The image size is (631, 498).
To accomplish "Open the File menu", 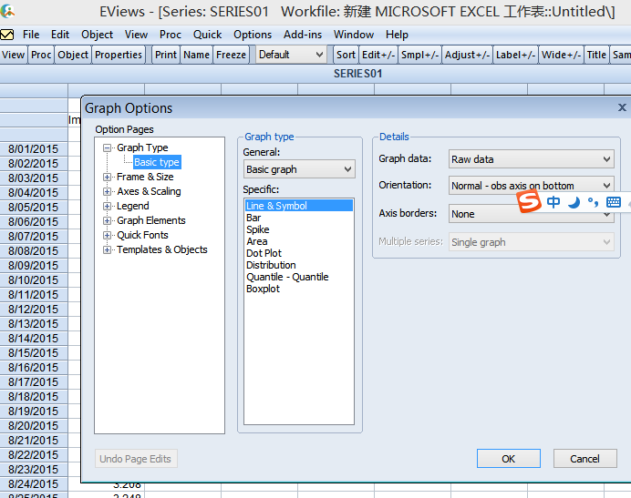I will coord(31,35).
